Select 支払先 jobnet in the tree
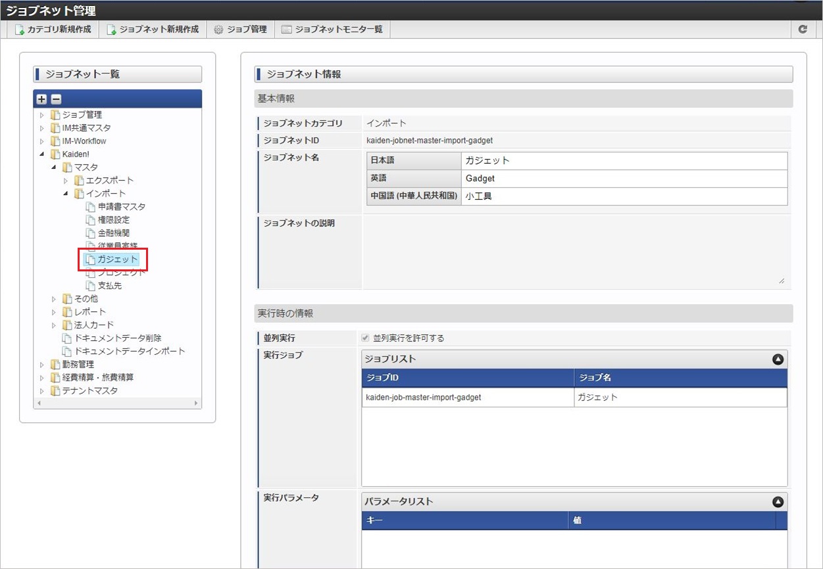 [109, 286]
